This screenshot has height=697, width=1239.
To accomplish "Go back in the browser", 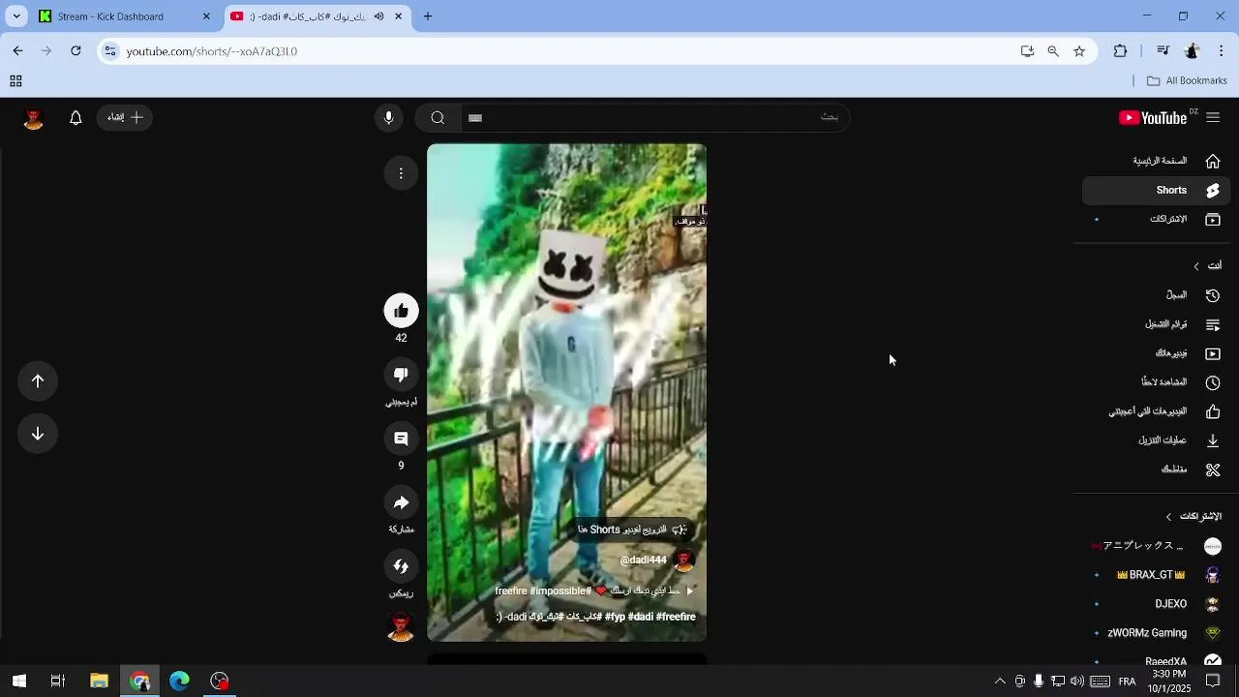I will pyautogui.click(x=17, y=51).
